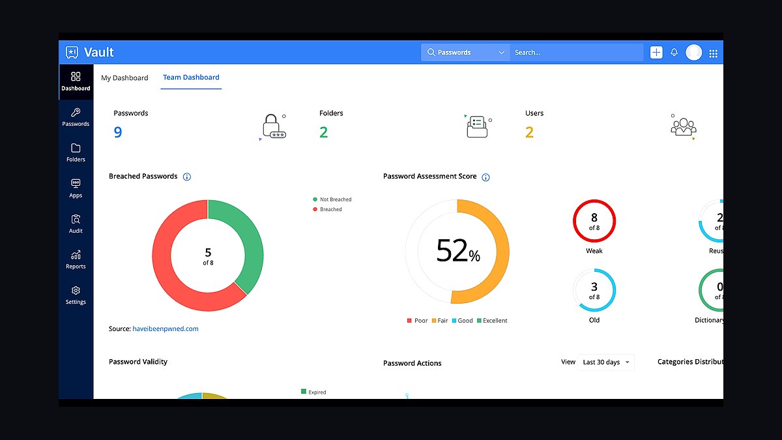Click the Search input field
This screenshot has width=782, height=440.
576,52
